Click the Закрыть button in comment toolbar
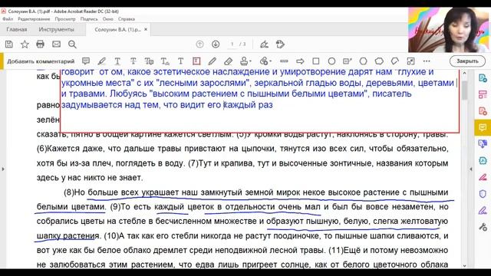This screenshot has width=491, height=276. coord(467,61)
